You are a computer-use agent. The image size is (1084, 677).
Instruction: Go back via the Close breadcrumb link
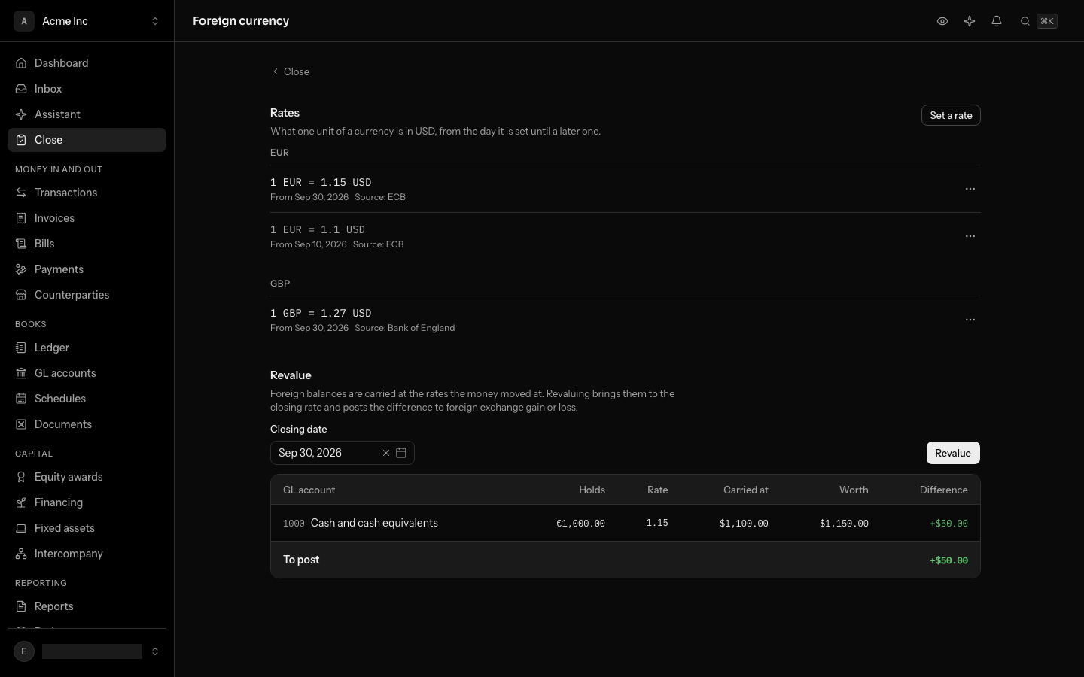pyautogui.click(x=291, y=71)
